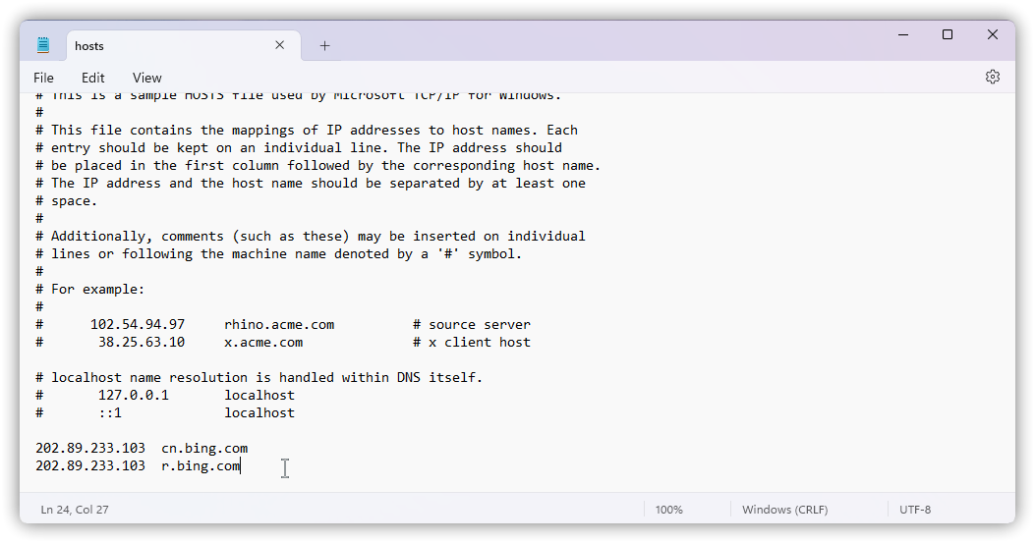Click localhost next to 127.0.0.1

[x=259, y=395]
